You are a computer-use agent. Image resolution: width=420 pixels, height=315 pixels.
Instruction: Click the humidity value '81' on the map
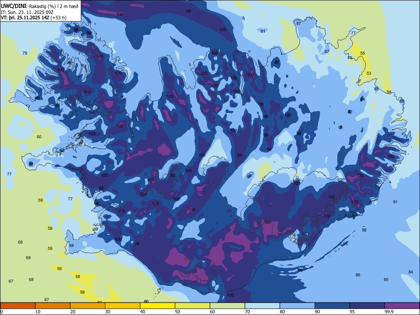pyautogui.click(x=263, y=31)
